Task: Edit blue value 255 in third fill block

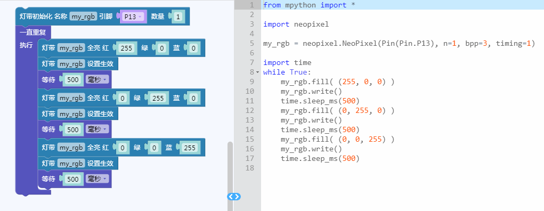Action: 190,148
